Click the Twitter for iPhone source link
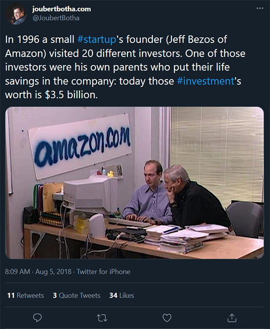Screen dimensions: 270x329 coord(103,272)
